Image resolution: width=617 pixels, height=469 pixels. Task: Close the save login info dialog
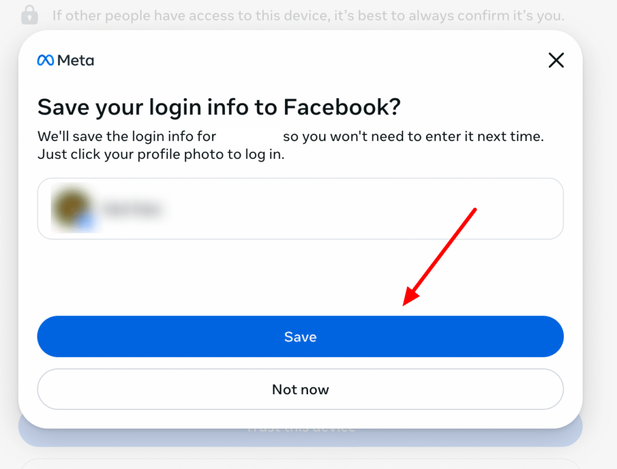[x=556, y=60]
